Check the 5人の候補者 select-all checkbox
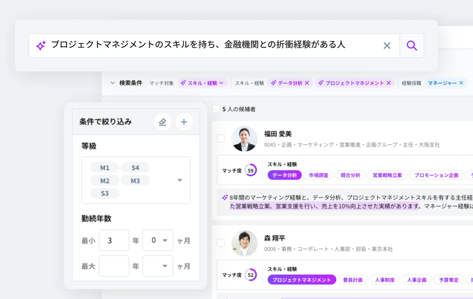The width and height of the screenshot is (473, 299). click(216, 109)
